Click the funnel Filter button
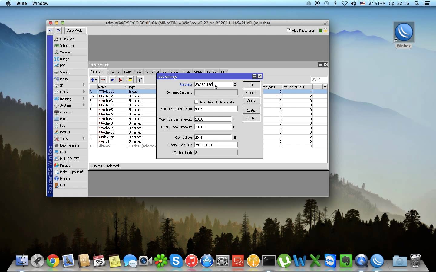436x272 pixels. (x=140, y=80)
